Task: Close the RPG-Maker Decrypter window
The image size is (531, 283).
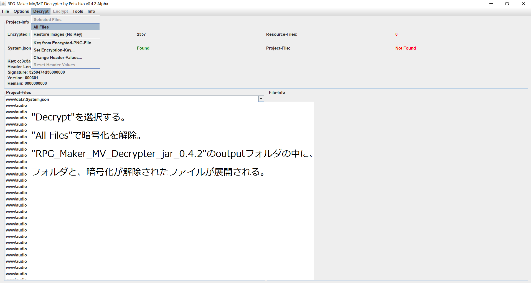Action: (x=523, y=4)
